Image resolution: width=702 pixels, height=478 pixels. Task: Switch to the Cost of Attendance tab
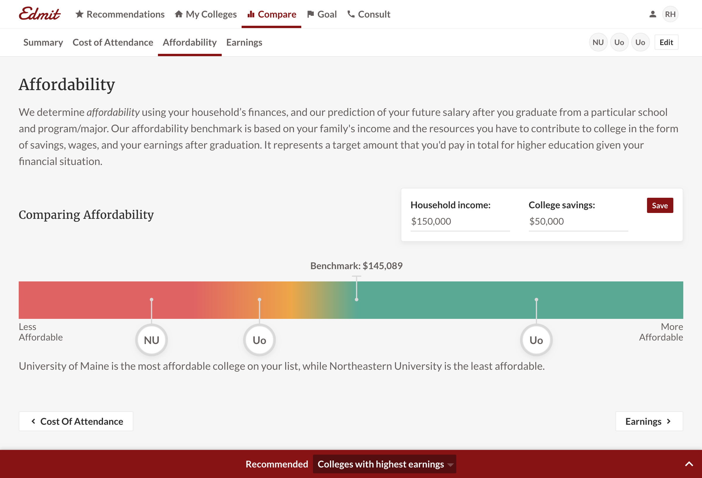point(113,42)
